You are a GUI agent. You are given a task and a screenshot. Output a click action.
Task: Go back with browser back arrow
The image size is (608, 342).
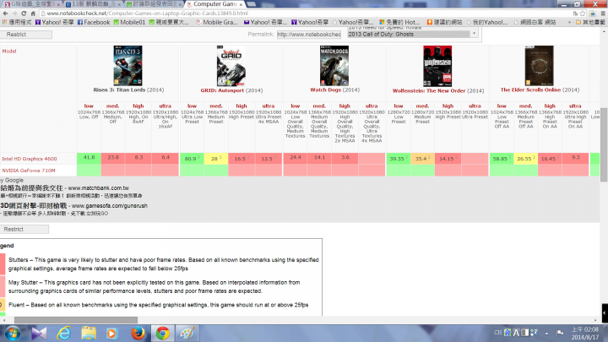(x=5, y=14)
